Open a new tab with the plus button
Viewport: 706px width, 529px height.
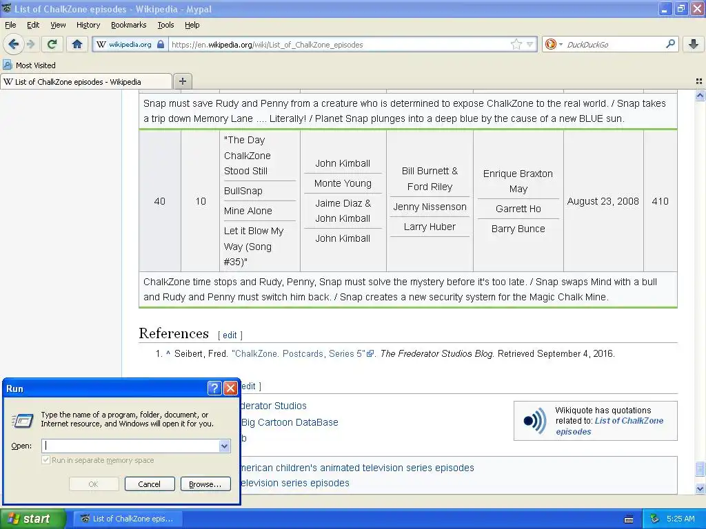(182, 81)
